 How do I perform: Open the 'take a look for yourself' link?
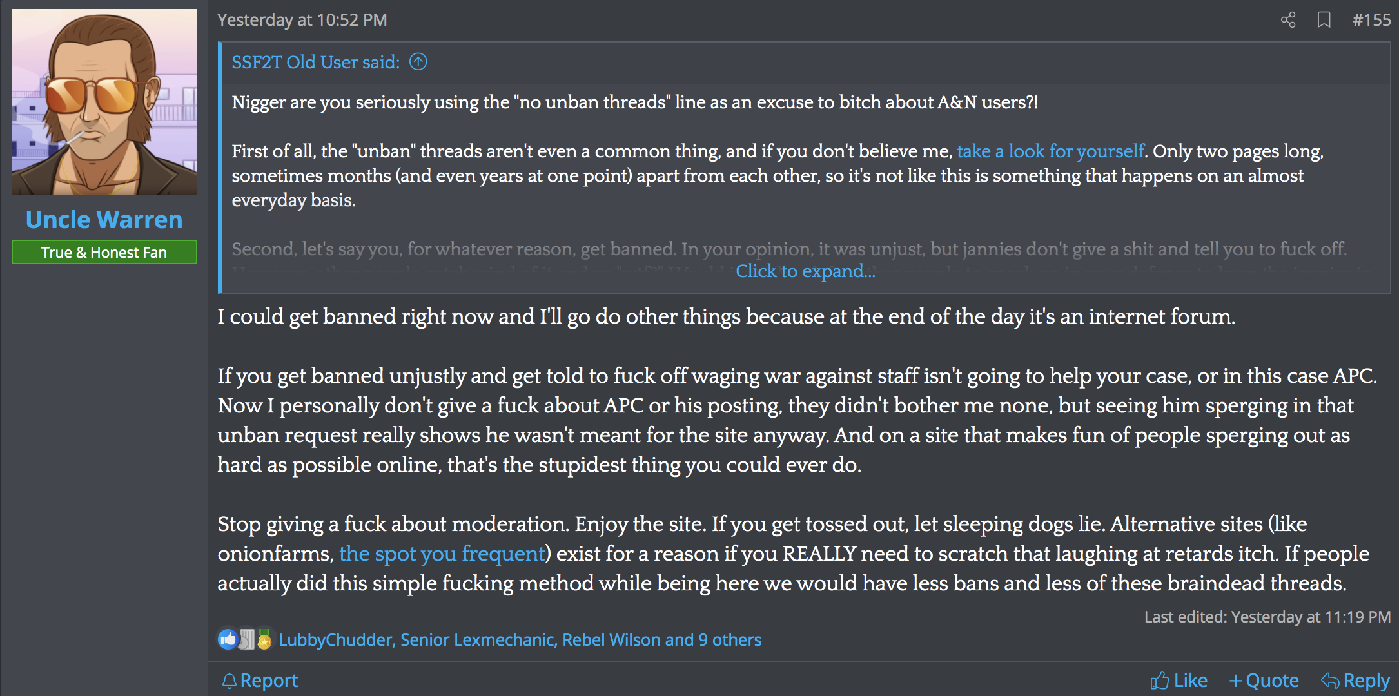click(x=1050, y=151)
